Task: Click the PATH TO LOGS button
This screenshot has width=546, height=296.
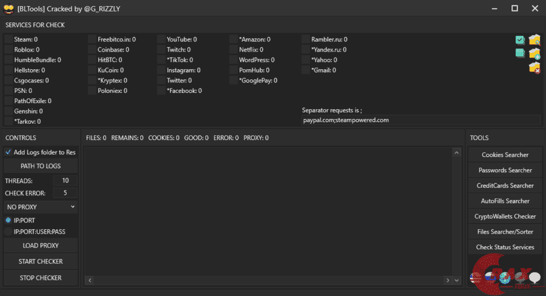Action: tap(41, 166)
